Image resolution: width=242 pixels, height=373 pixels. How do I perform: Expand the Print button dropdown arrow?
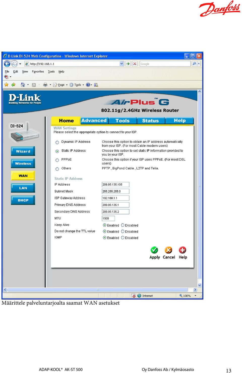click(50, 85)
